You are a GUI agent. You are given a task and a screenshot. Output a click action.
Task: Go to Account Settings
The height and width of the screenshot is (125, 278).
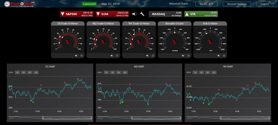coord(237,4)
